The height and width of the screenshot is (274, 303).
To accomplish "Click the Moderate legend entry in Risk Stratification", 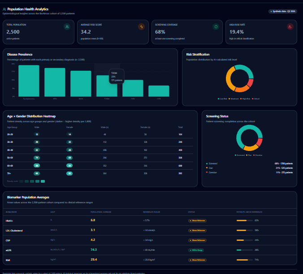I will tap(234, 99).
